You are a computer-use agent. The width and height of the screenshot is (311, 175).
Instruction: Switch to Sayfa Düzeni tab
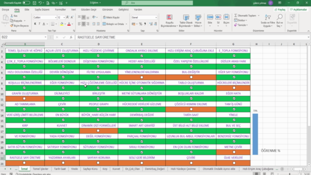click(42, 10)
